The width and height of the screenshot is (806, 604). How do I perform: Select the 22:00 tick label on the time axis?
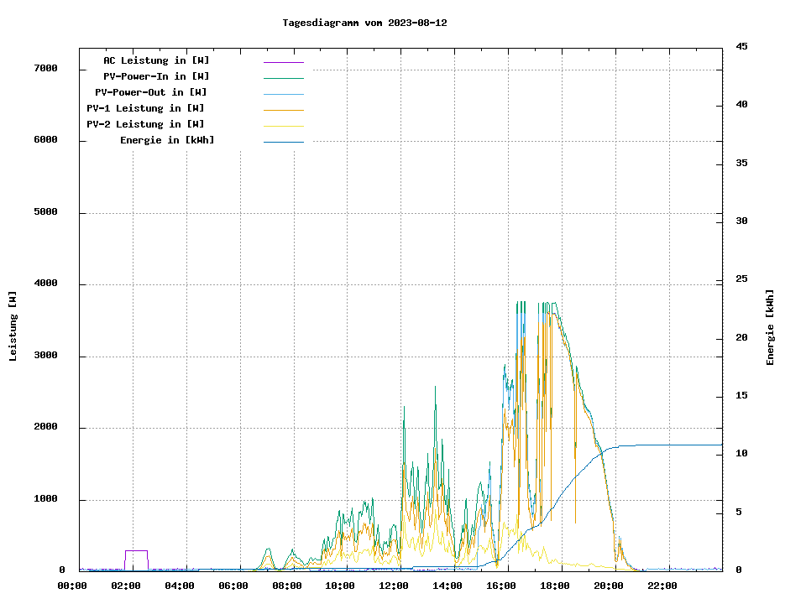click(x=662, y=586)
